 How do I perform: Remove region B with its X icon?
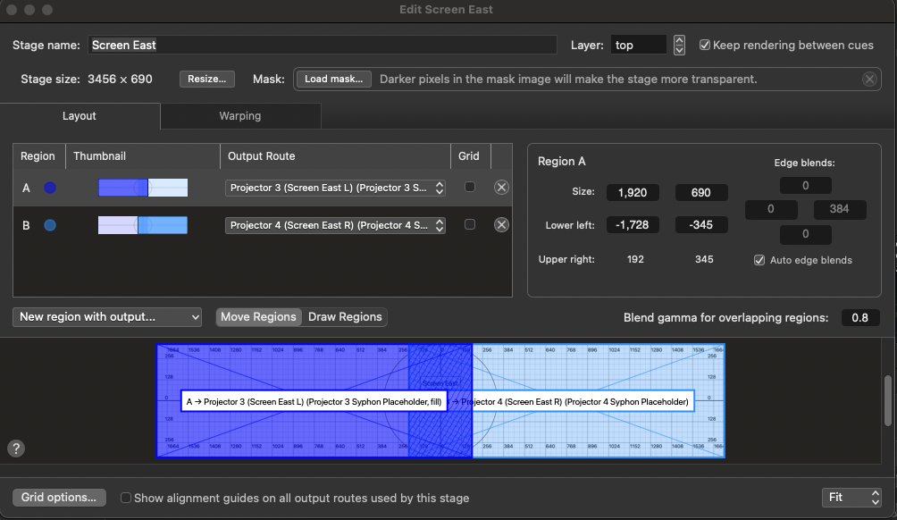tap(501, 225)
